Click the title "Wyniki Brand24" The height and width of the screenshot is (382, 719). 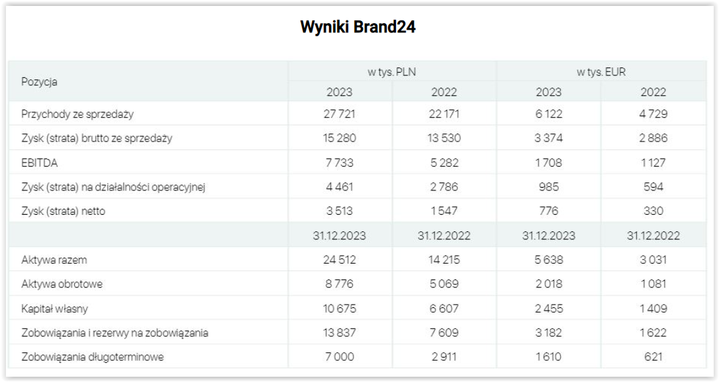click(x=358, y=27)
